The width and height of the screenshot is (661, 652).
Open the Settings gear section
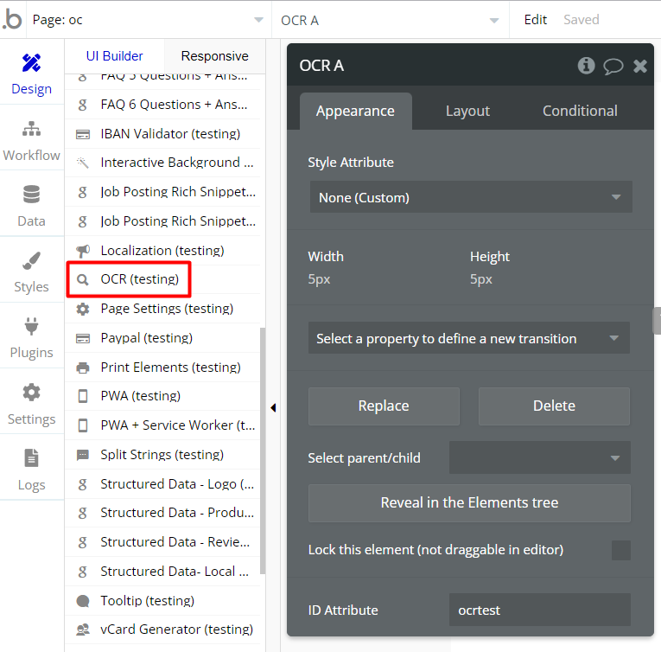[x=31, y=403]
